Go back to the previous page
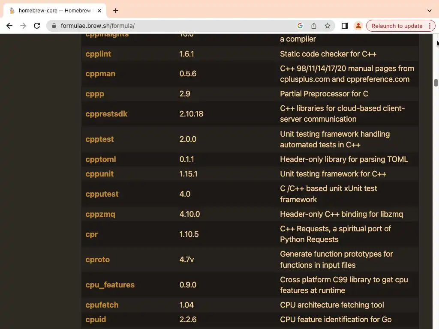439x329 pixels. point(9,26)
